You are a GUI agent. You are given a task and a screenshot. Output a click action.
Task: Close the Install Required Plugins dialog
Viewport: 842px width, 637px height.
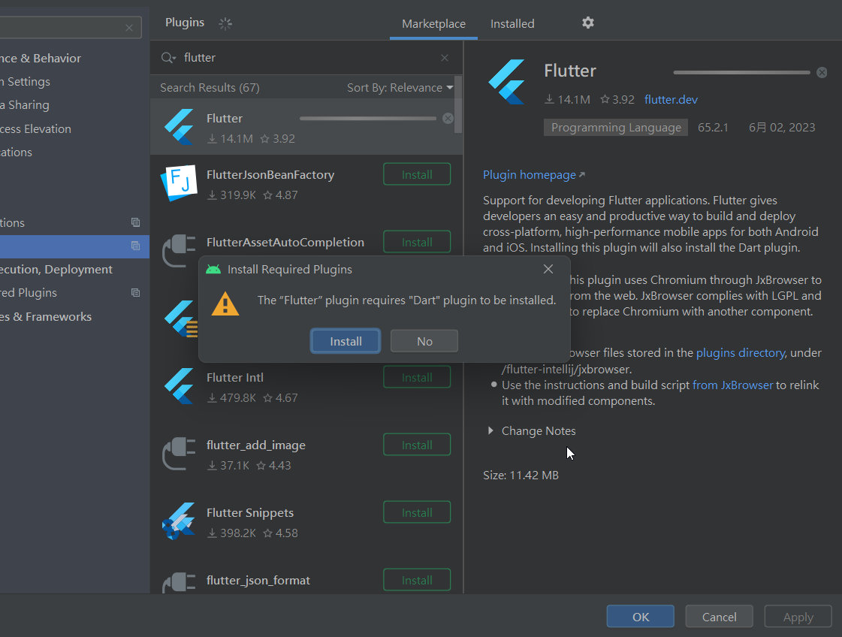548,269
